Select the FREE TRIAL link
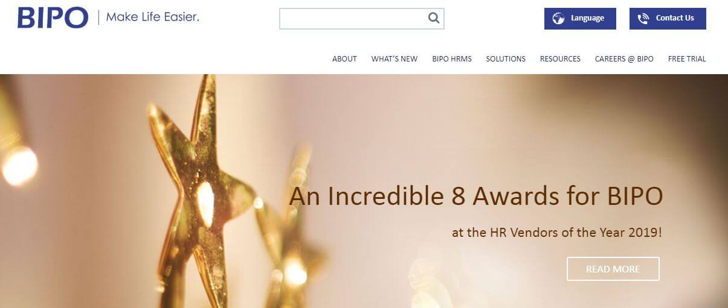 pos(687,59)
